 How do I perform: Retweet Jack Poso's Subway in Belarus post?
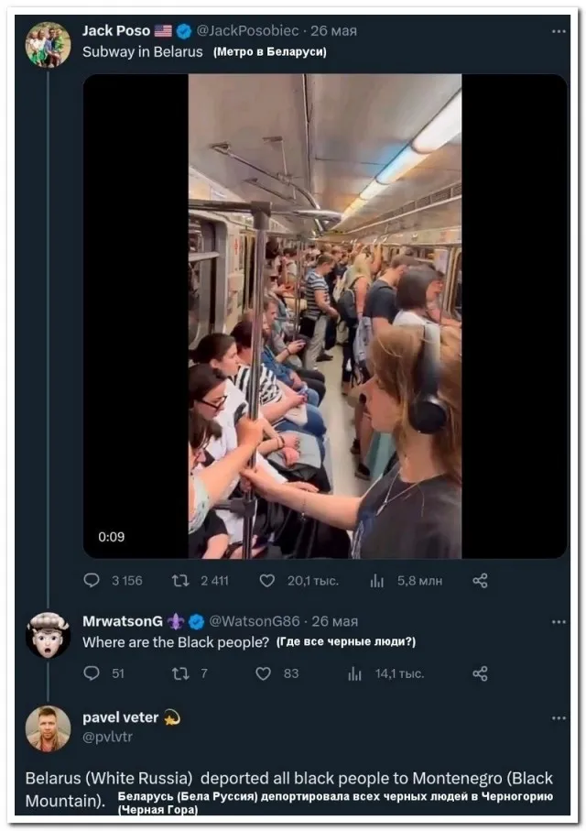(180, 580)
